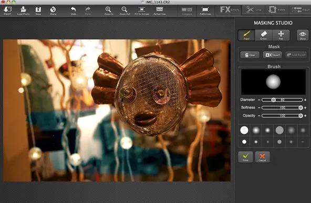Open the Crop scissors tab
The image size is (311, 203).
click(x=253, y=10)
